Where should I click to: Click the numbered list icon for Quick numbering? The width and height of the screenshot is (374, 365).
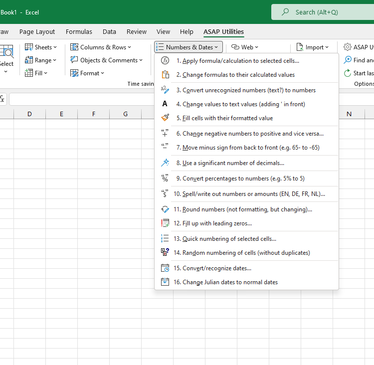(x=165, y=238)
